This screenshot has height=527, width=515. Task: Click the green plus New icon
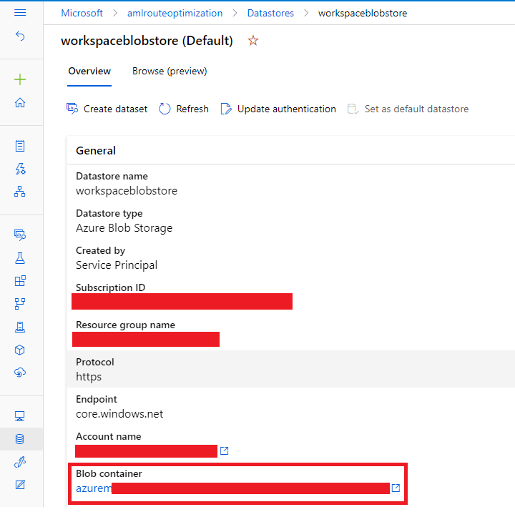pyautogui.click(x=20, y=79)
